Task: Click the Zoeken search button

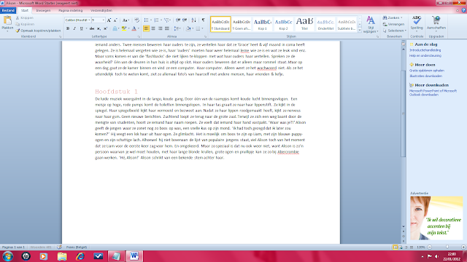Action: click(393, 17)
